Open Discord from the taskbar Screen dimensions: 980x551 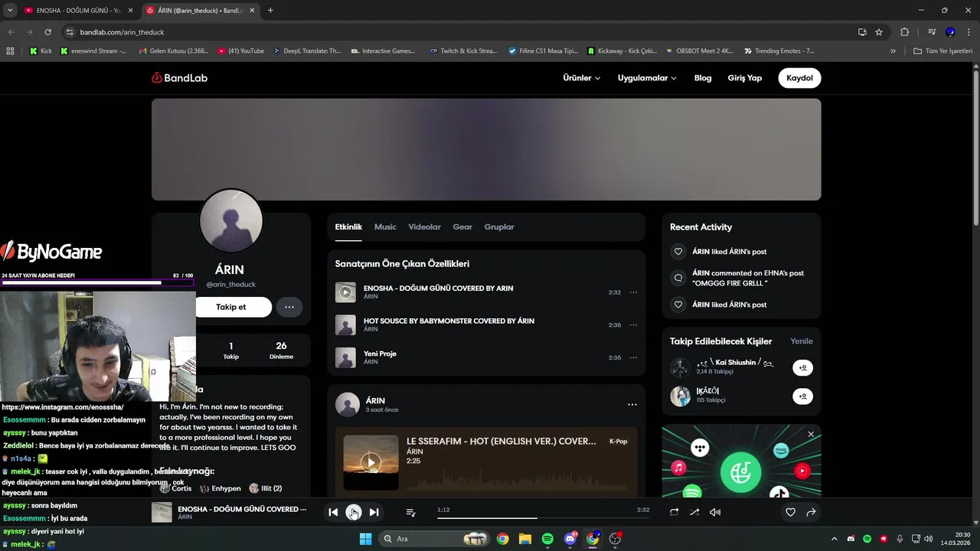[x=570, y=539]
